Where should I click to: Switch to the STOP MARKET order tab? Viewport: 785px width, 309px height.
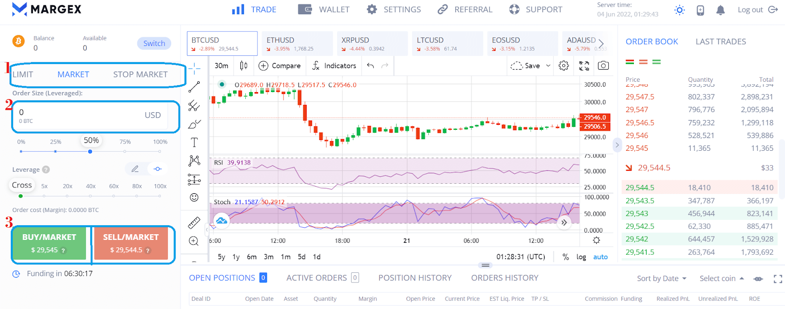(140, 74)
